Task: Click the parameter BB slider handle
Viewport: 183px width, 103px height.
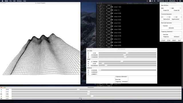Action: (x=80, y=98)
